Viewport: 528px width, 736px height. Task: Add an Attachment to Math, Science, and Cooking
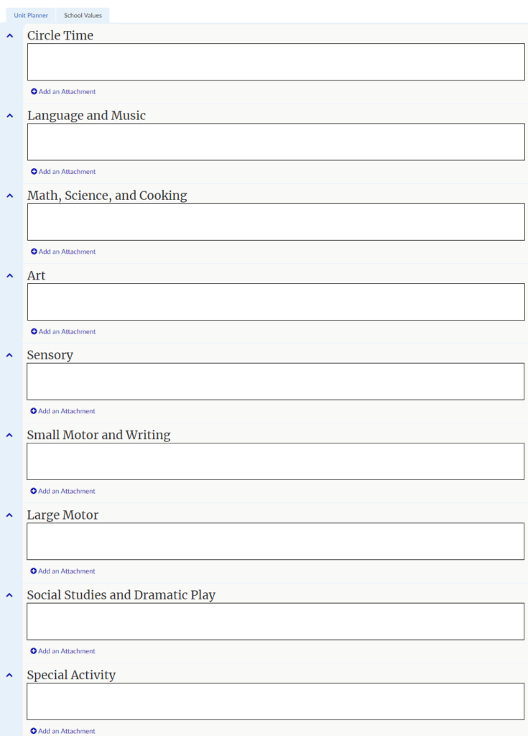tap(67, 252)
